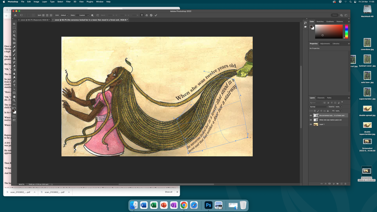Select the Zoom tool
Screen dimensions: 377x212
coord(14,100)
